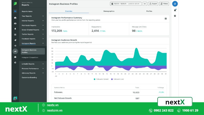Switch to the Demographics tab
Screen dimensions: 204x115
point(109,11)
